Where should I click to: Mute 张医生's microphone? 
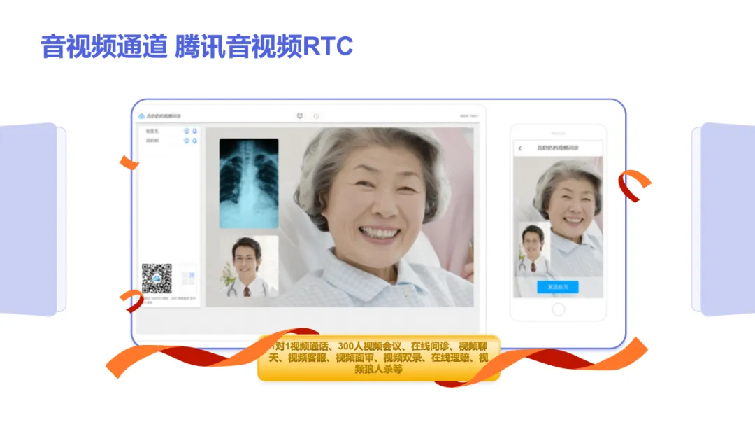click(x=194, y=130)
